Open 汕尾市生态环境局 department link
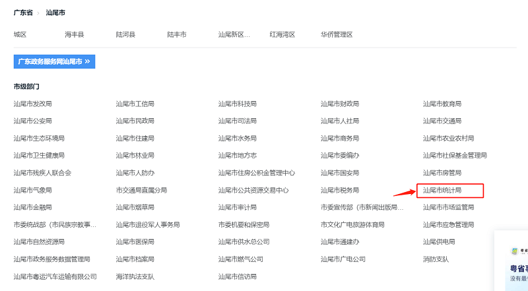528x291 pixels. pos(39,138)
